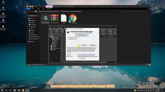Open the recent locations dropdown arrow
165x92 pixels.
click(x=32, y=11)
